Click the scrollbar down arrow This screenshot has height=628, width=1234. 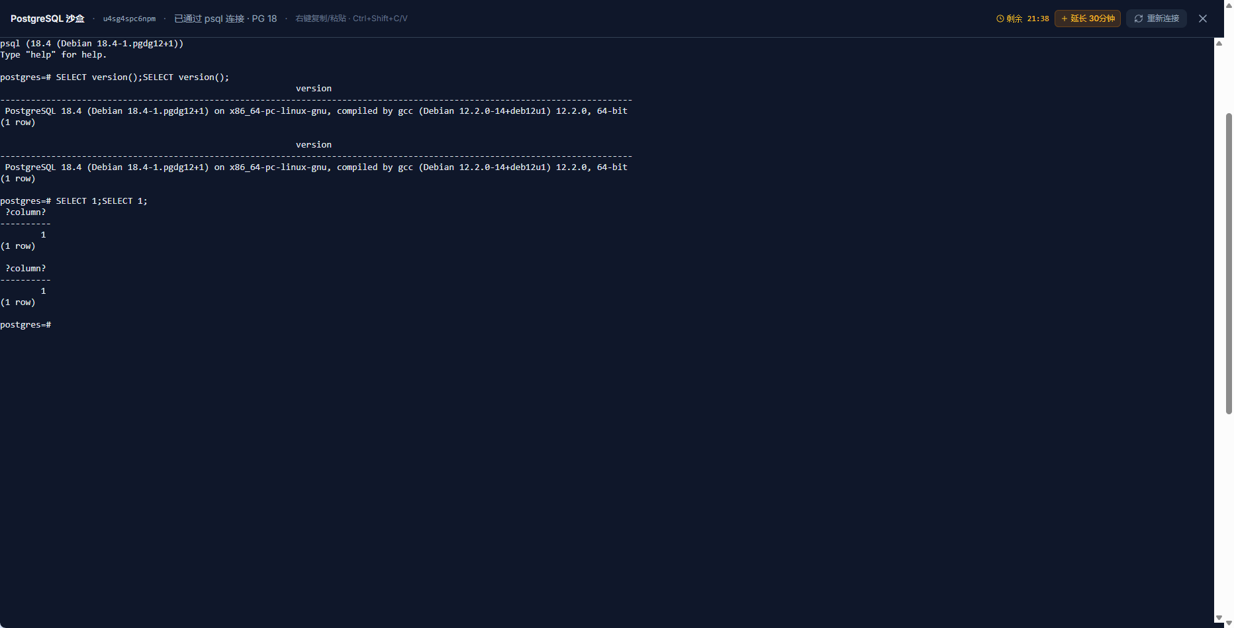point(1219,618)
